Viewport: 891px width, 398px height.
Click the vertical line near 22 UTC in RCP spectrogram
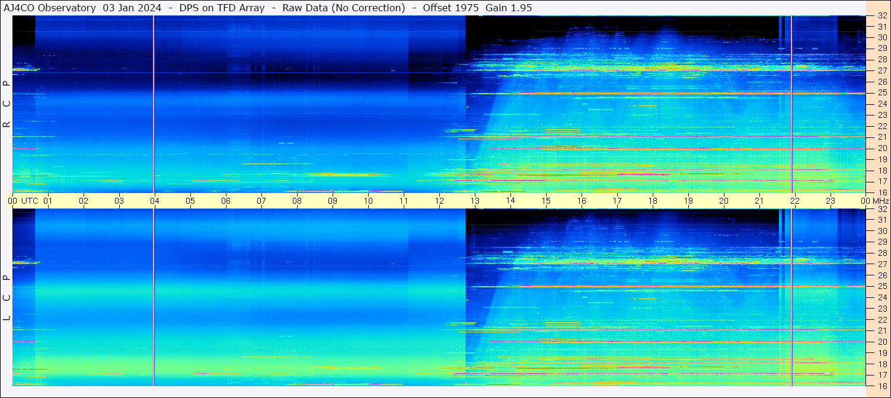[792, 104]
